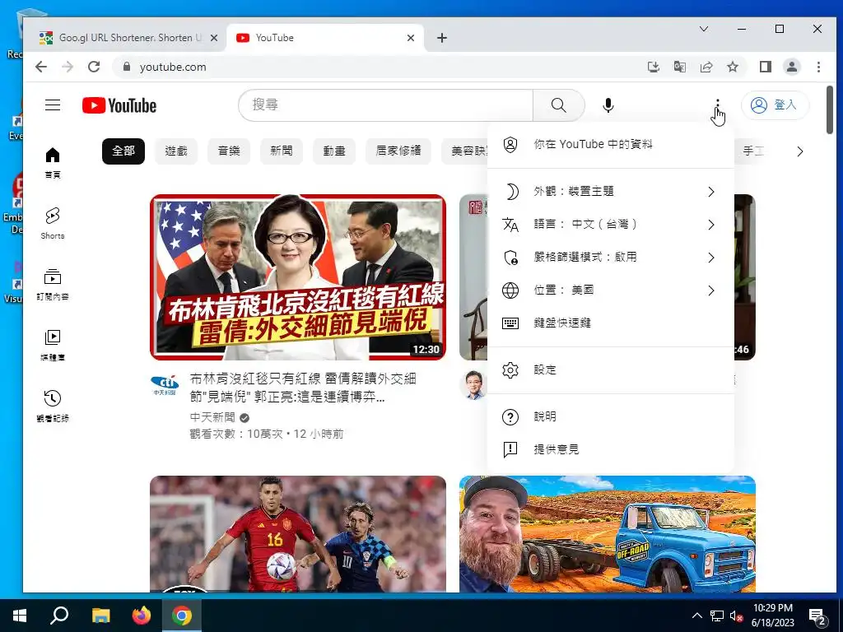The image size is (843, 632).
Task: Close the Goo.gl URL Shortener tab
Action: coord(214,38)
